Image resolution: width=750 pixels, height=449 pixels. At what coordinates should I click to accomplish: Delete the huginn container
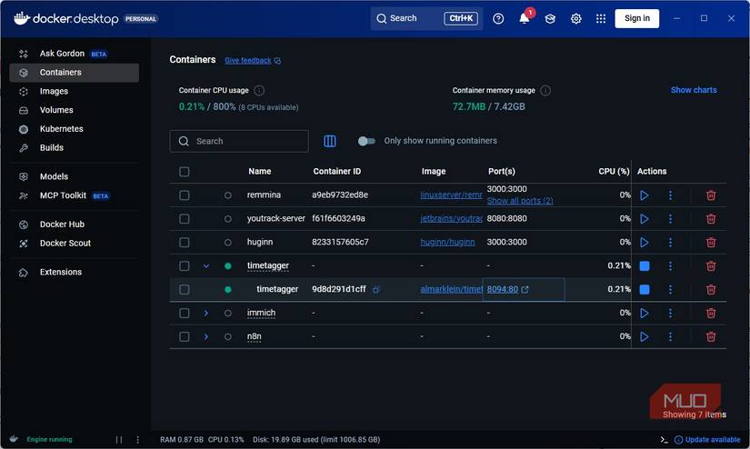(x=711, y=243)
